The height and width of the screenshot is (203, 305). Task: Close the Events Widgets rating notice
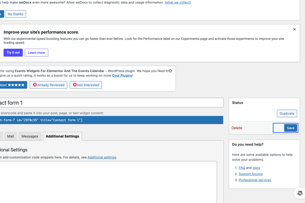click(x=170, y=71)
